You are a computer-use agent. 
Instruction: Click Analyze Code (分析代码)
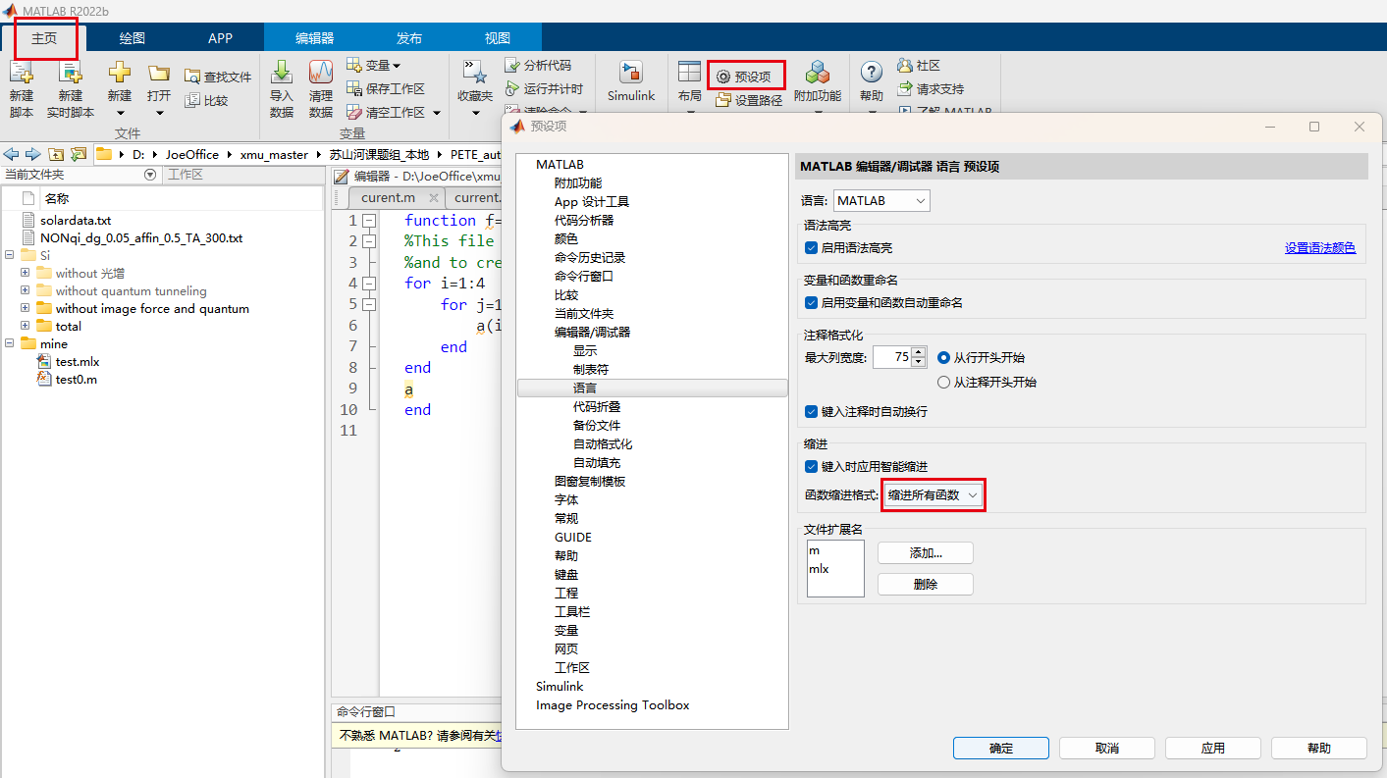click(538, 65)
